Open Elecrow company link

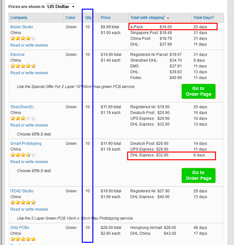(x=17, y=55)
